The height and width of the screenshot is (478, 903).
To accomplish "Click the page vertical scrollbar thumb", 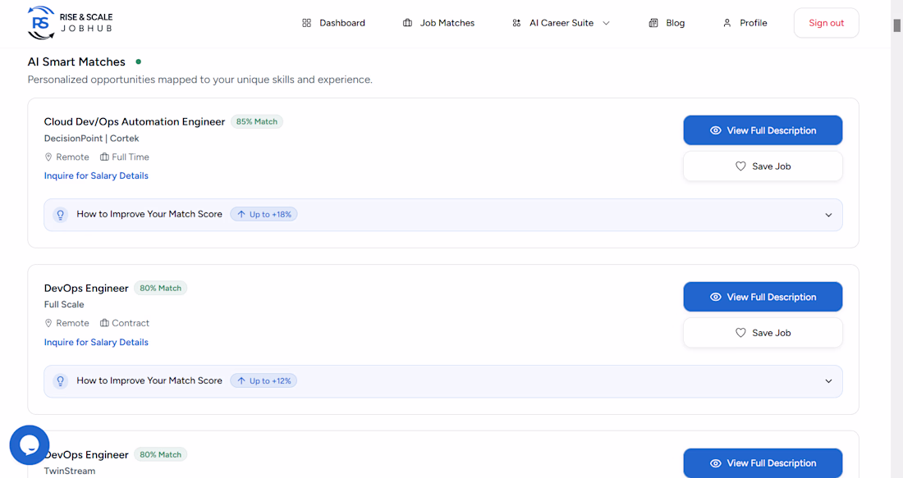I will point(896,25).
